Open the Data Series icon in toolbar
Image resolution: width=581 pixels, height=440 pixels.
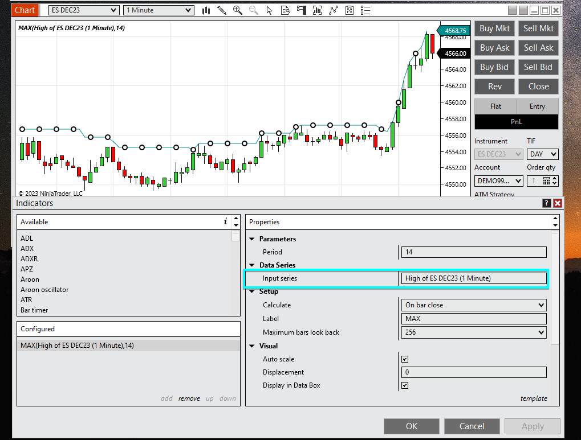(317, 10)
